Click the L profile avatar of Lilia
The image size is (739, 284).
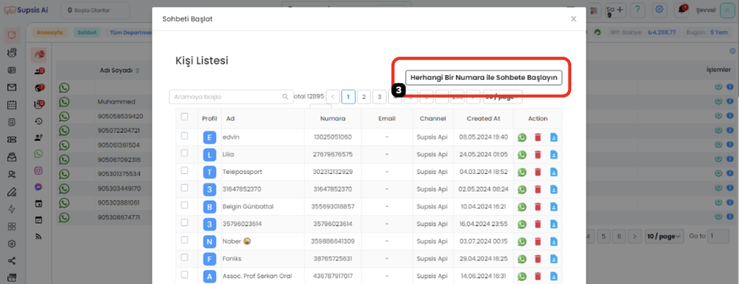click(210, 155)
